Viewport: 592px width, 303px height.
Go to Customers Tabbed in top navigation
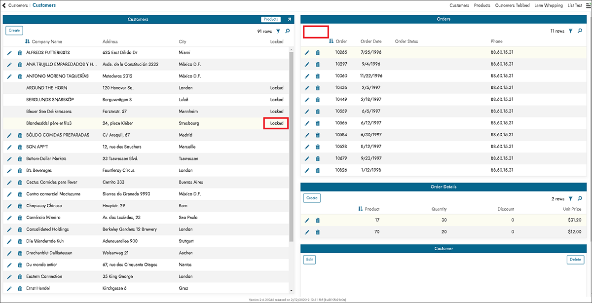point(512,5)
